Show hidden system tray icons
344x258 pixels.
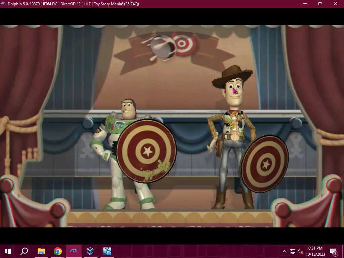[x=284, y=251]
